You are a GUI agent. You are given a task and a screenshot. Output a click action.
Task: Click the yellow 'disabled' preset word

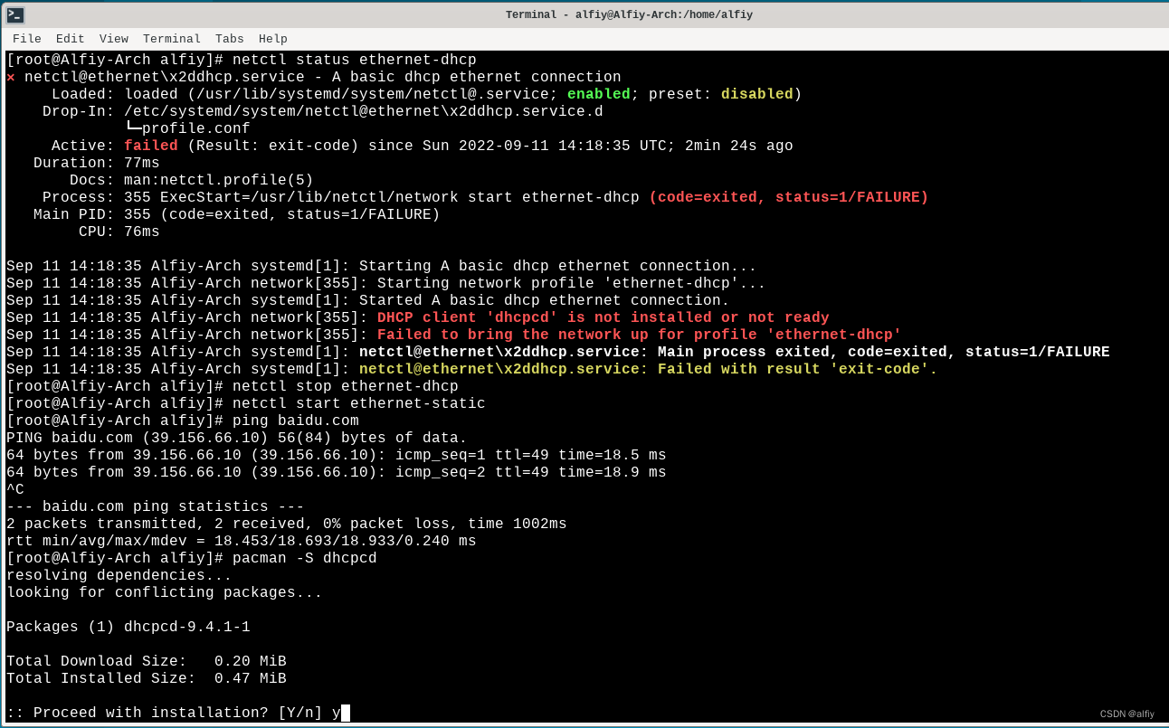(x=756, y=94)
